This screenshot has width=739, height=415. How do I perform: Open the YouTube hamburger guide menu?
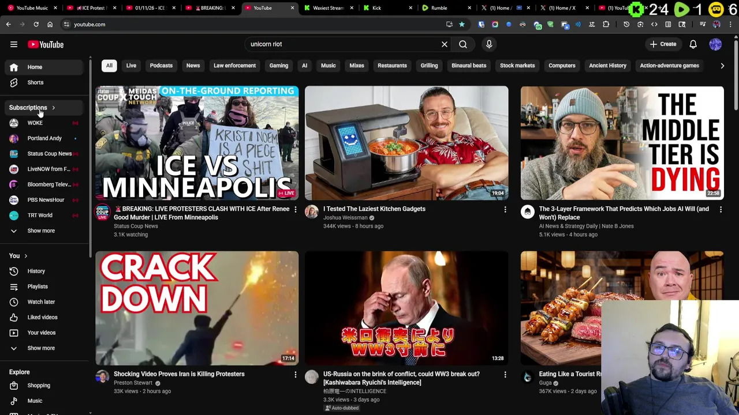(14, 44)
